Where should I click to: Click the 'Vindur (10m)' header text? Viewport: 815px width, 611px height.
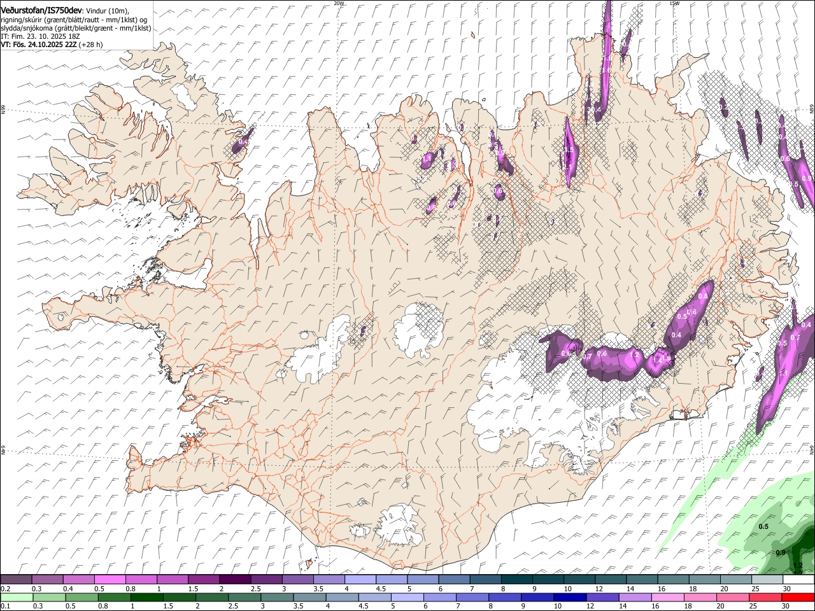pyautogui.click(x=108, y=11)
